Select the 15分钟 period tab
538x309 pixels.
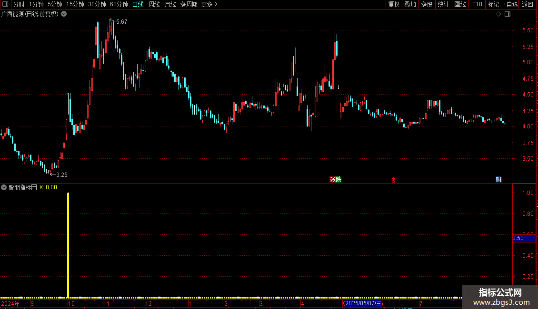[75, 4]
